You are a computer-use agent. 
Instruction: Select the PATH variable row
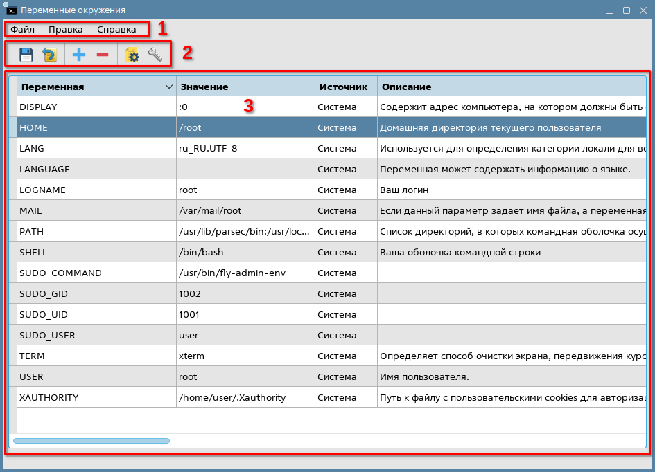pos(31,231)
